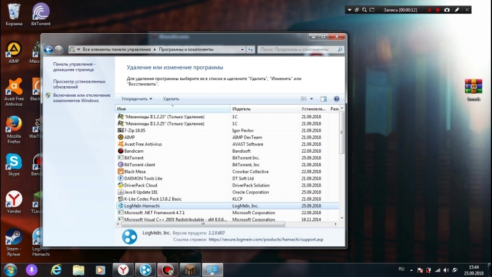Open the WinRAR archive icon on desktop
This screenshot has width=492, height=277.
tap(474, 90)
